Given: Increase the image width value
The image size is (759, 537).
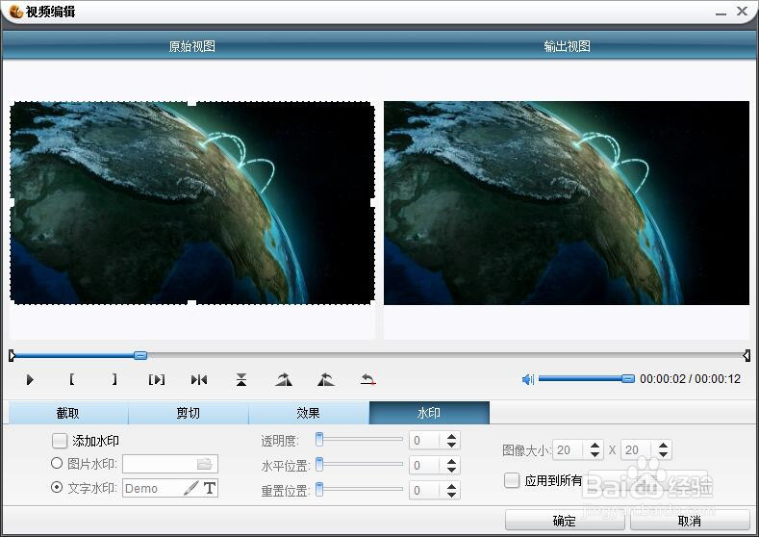Looking at the screenshot, I should click(595, 445).
